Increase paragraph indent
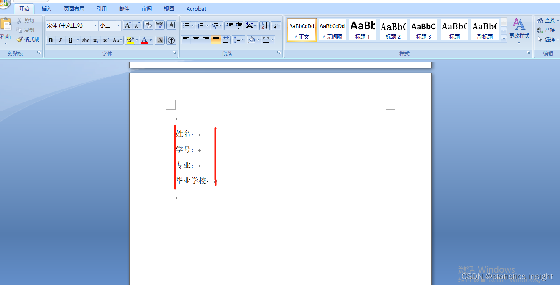The width and height of the screenshot is (560, 285). coord(239,26)
